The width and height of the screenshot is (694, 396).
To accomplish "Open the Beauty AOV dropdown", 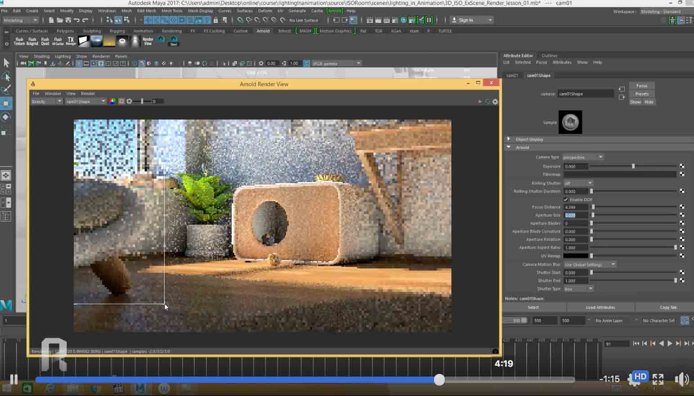I will click(x=47, y=101).
